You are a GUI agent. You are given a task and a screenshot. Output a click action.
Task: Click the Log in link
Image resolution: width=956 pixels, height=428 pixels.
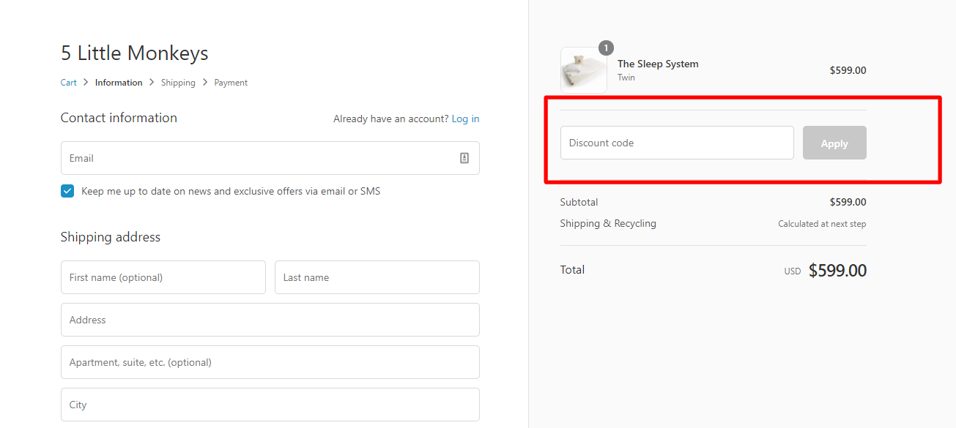click(465, 119)
